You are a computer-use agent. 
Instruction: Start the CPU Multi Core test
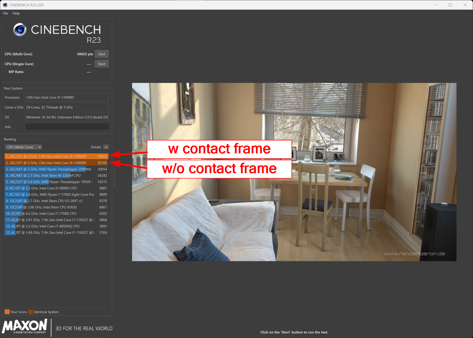coord(102,54)
